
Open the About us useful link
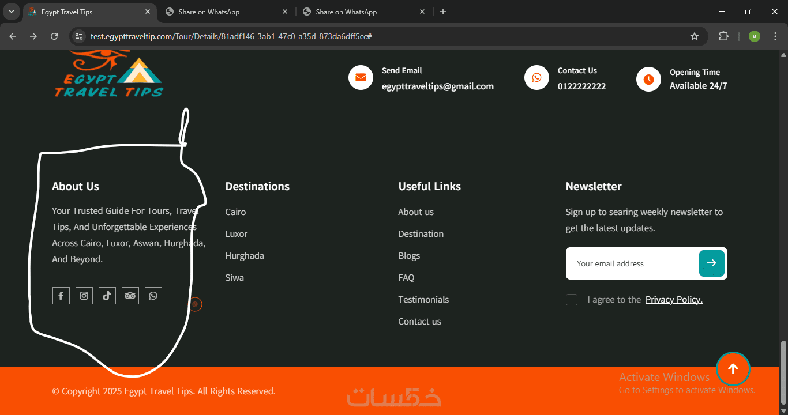416,212
